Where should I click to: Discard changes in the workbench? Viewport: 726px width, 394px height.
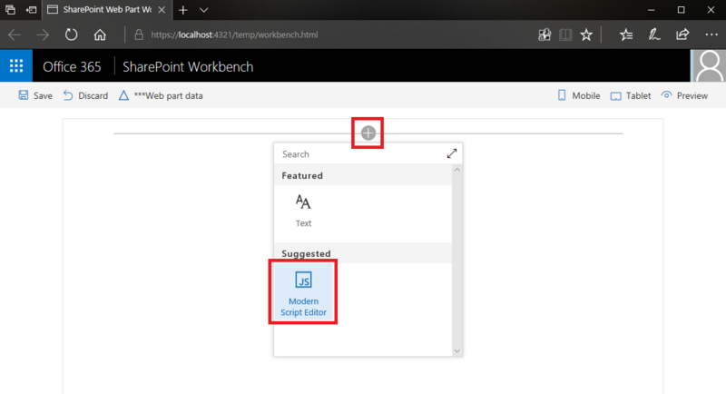pos(85,95)
